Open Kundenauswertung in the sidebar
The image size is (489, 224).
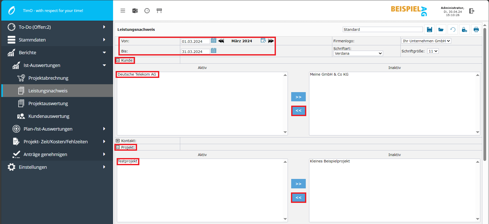49,116
